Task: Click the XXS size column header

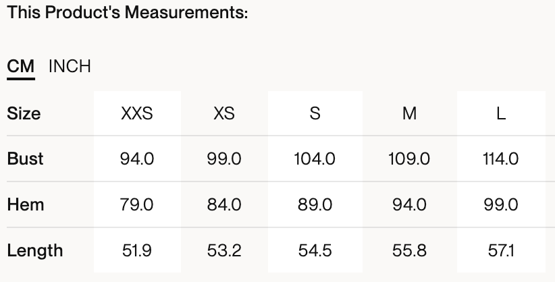Action: click(137, 113)
